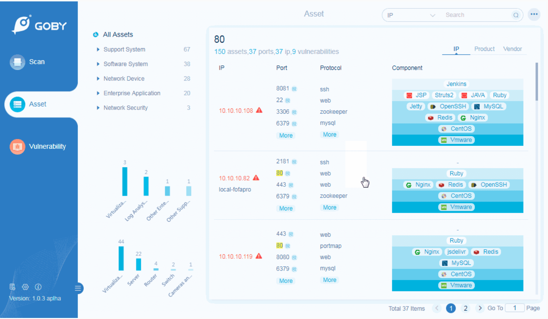Open the three-dot more options button
548x319 pixels.
tap(534, 14)
